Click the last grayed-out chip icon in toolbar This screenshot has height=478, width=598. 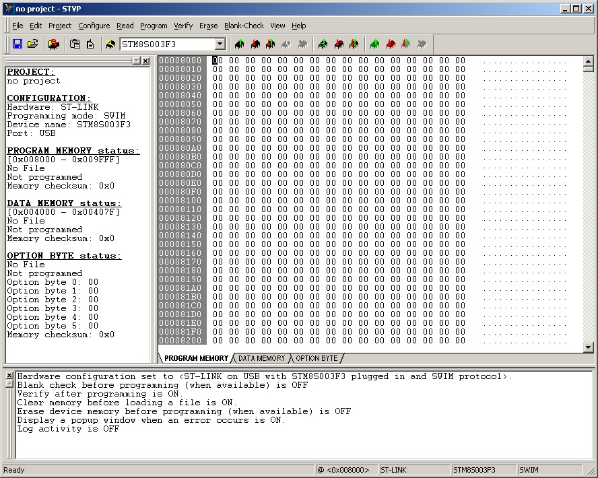click(x=422, y=44)
